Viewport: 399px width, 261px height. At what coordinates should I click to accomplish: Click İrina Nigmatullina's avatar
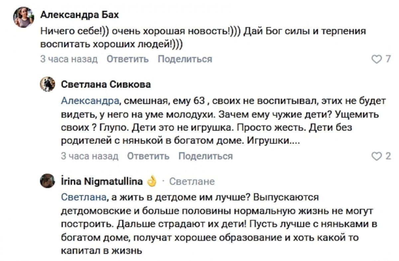[x=48, y=181]
